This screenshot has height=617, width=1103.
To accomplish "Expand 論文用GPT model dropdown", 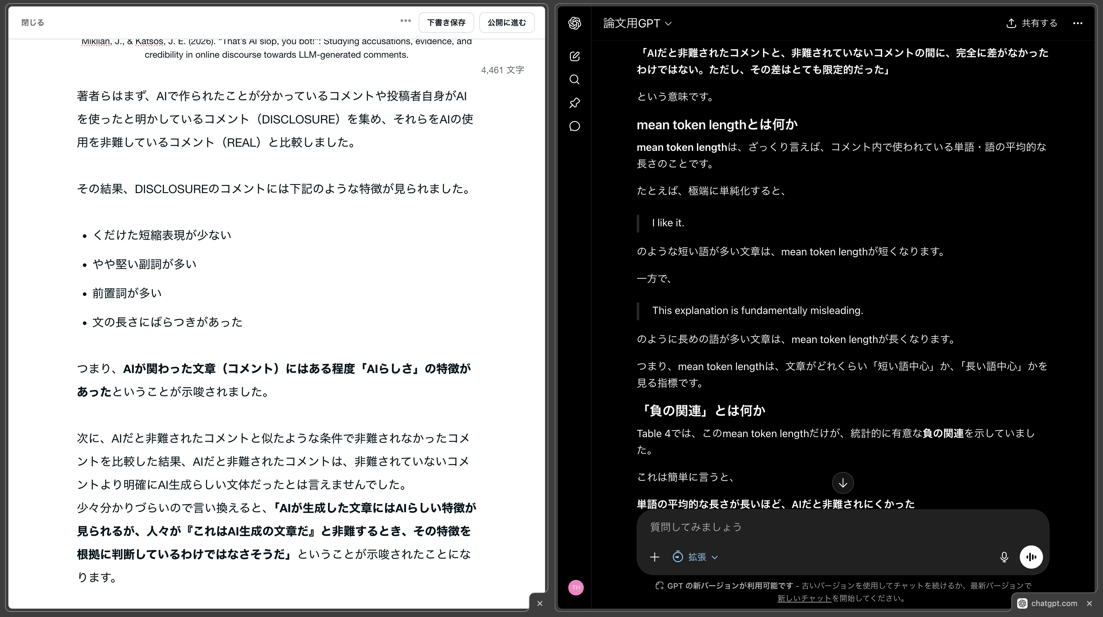I will tap(637, 23).
